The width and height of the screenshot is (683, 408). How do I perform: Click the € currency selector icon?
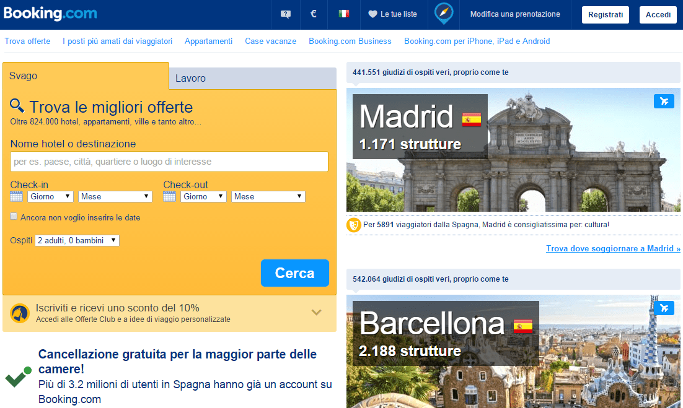pos(314,14)
